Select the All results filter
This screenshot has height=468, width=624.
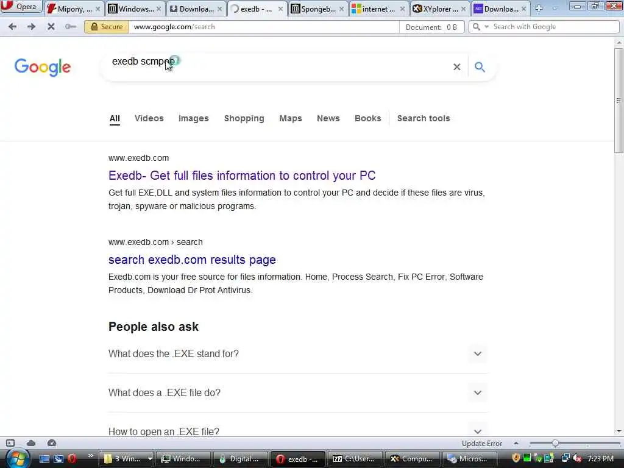pyautogui.click(x=115, y=119)
